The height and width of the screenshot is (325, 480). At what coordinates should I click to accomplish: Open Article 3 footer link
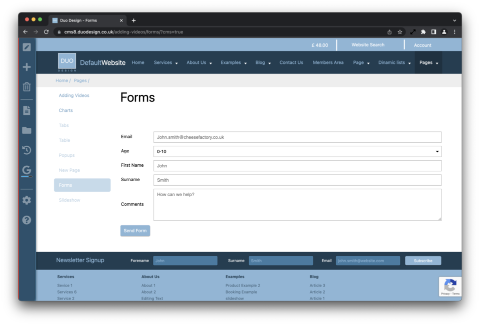pyautogui.click(x=317, y=286)
